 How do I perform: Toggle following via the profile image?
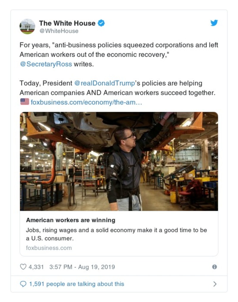click(x=28, y=26)
